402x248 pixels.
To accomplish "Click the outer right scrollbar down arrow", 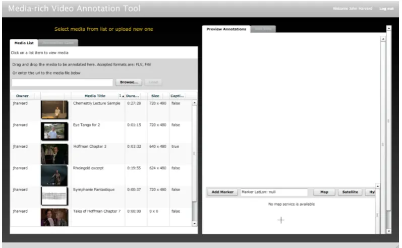I will coord(389,231).
